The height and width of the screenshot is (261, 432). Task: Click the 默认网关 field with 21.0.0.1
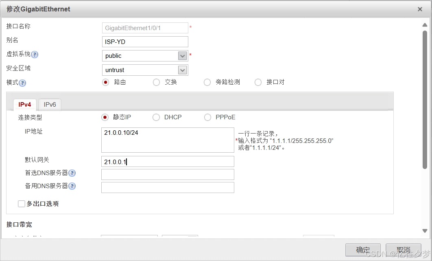168,162
